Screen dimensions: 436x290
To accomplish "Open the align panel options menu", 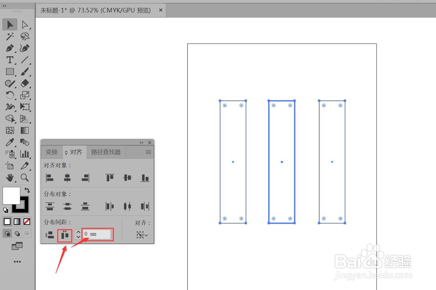I will click(148, 152).
